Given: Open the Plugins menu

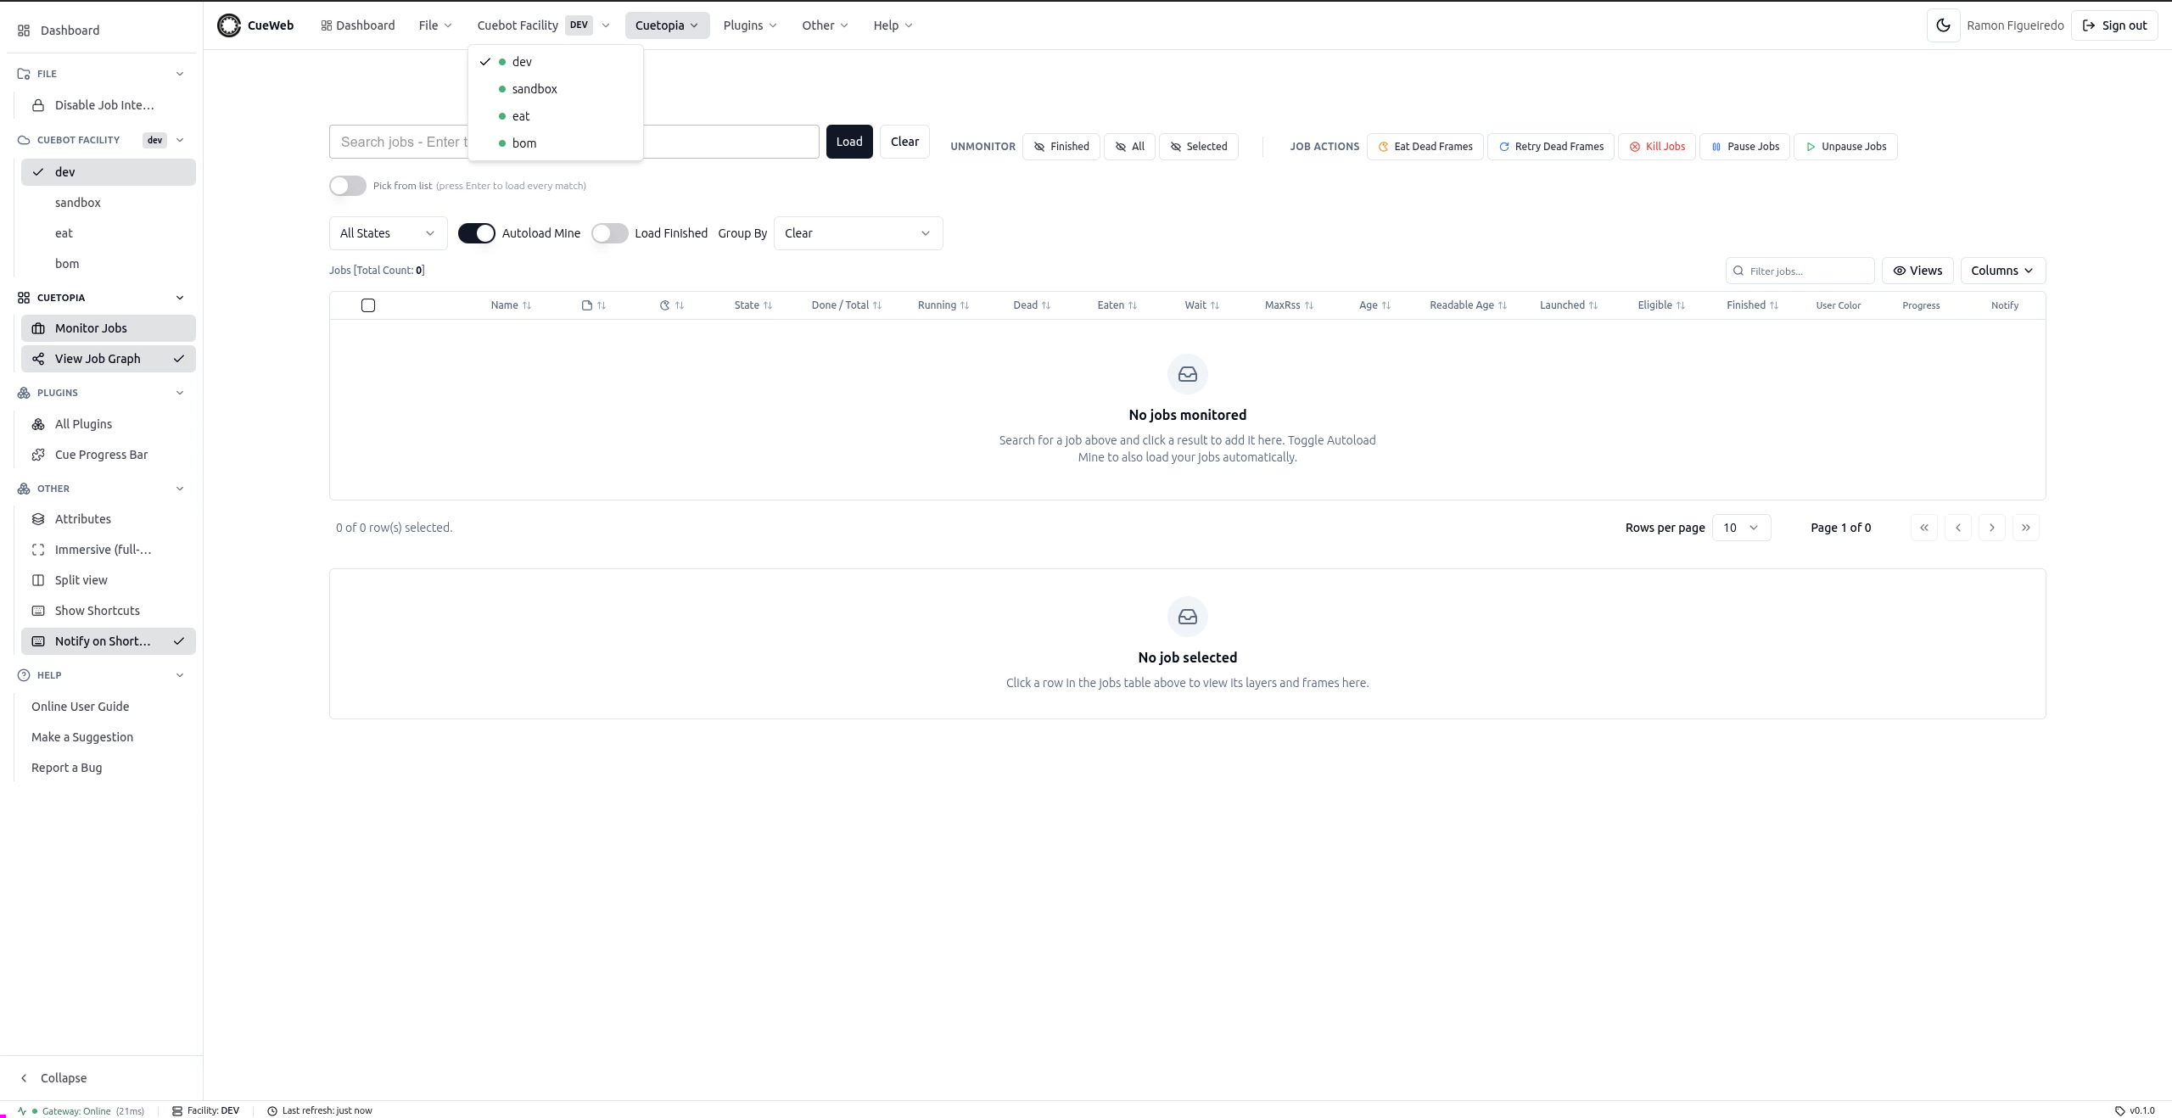Looking at the screenshot, I should 750,25.
